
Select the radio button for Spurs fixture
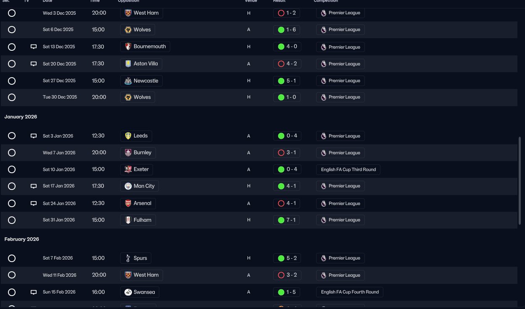12,258
